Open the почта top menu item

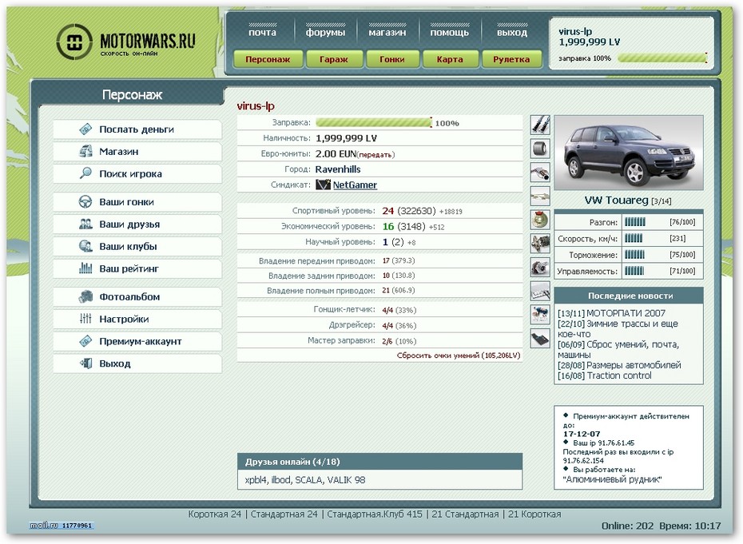262,32
